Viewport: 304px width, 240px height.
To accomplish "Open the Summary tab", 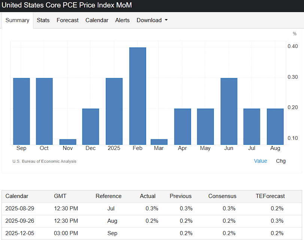I will [17, 20].
